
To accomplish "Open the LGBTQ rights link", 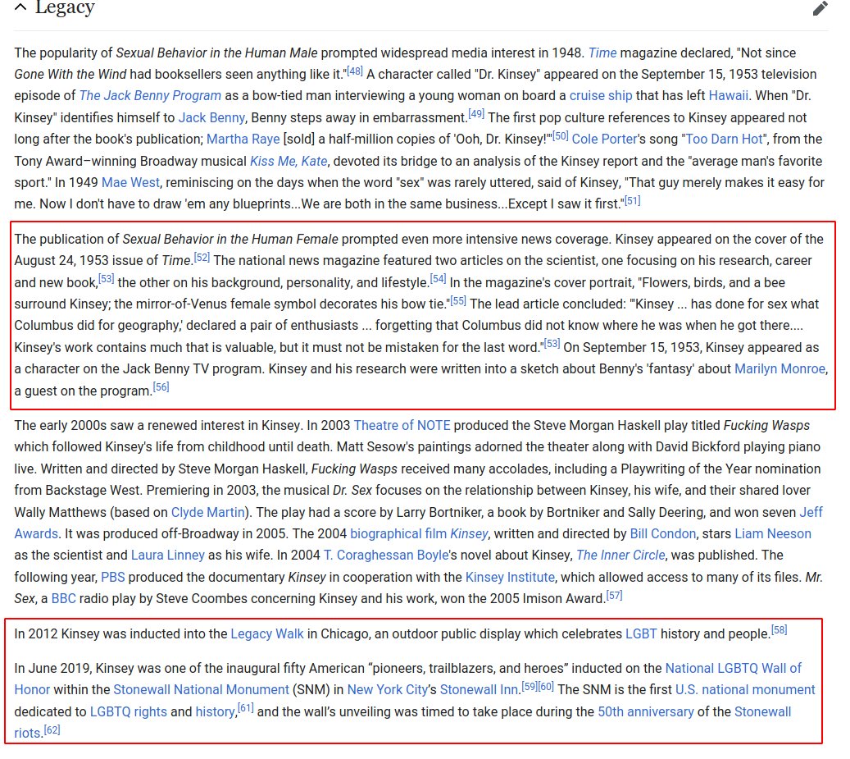I will 129,711.
